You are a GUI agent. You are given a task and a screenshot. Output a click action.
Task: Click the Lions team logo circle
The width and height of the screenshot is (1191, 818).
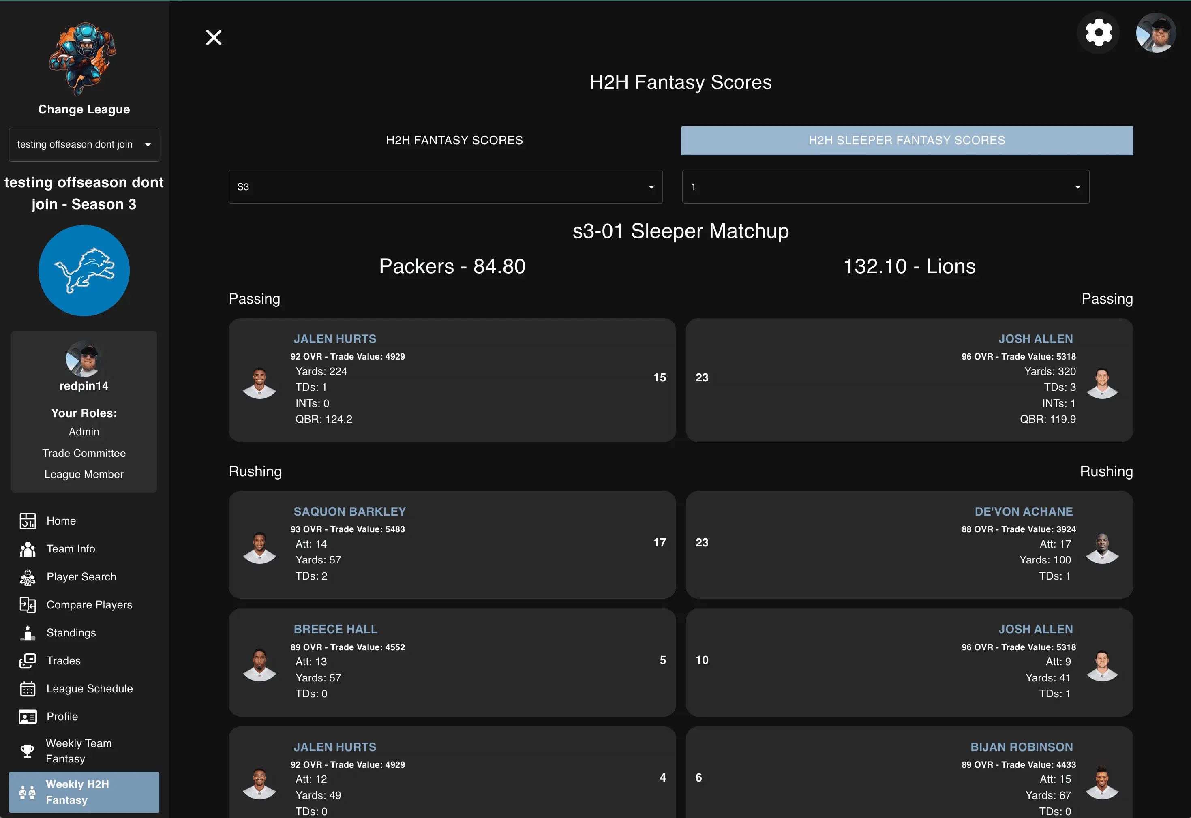tap(84, 271)
